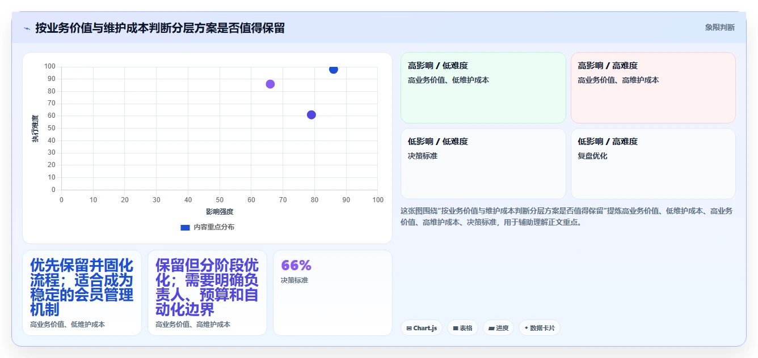This screenshot has width=758, height=358.
Task: Toggle the 内容重点分布 legend swatch
Action: pos(185,227)
